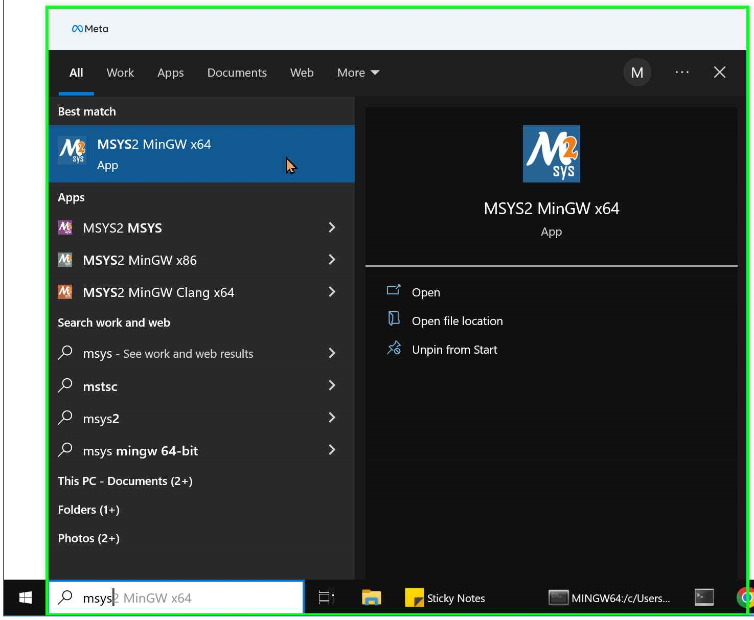This screenshot has height=620, width=754.
Task: Expand the More filter dropdown
Action: point(358,73)
